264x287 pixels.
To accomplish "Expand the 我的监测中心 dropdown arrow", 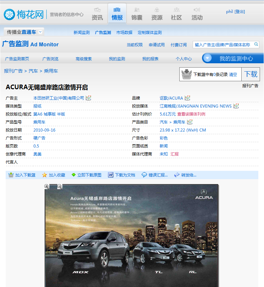I will point(207,58).
